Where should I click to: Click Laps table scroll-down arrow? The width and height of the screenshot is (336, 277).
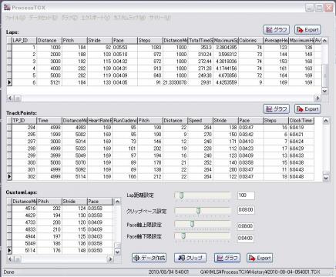(x=324, y=91)
